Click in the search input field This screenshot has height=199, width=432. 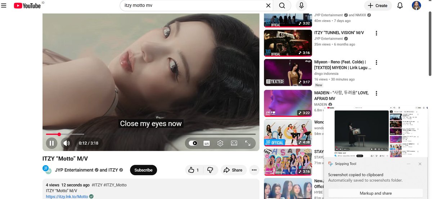click(193, 5)
